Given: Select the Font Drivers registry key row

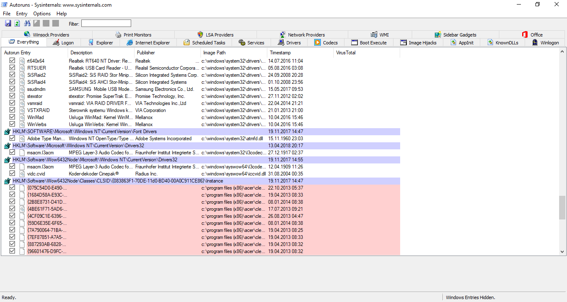Looking at the screenshot, I should pos(202,132).
